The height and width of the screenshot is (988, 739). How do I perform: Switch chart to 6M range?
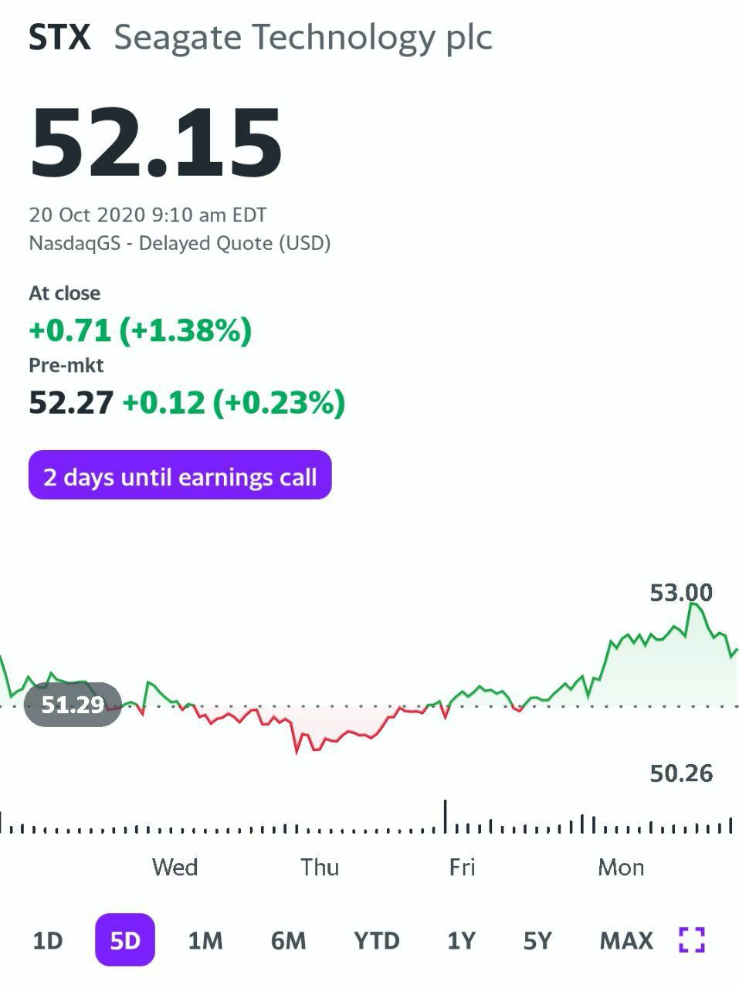[x=288, y=941]
